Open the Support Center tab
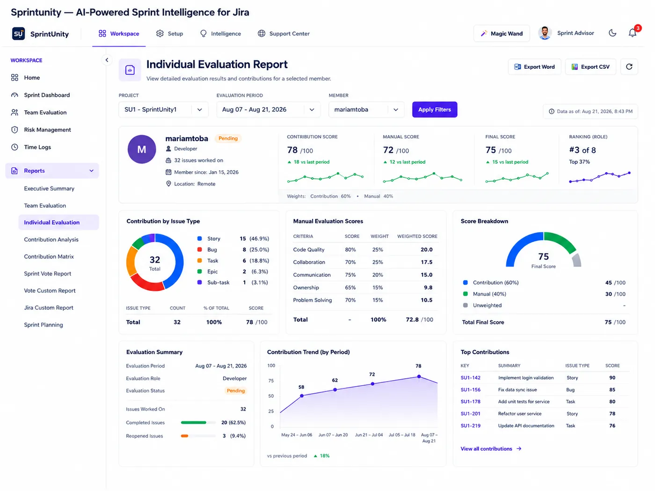The width and height of the screenshot is (655, 491). 284,34
